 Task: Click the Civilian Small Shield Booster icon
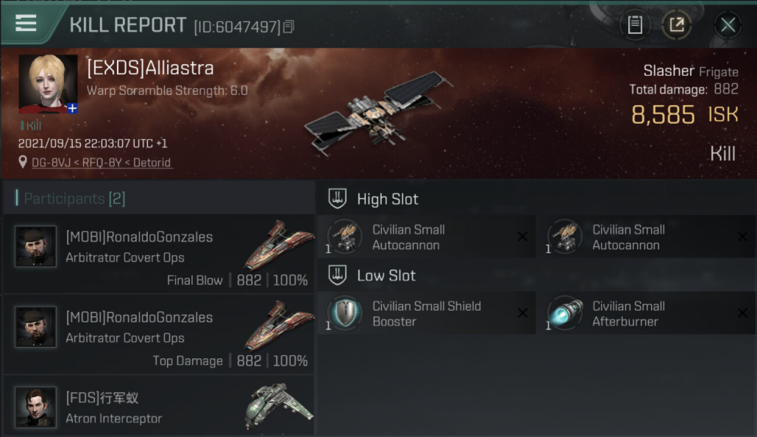344,313
